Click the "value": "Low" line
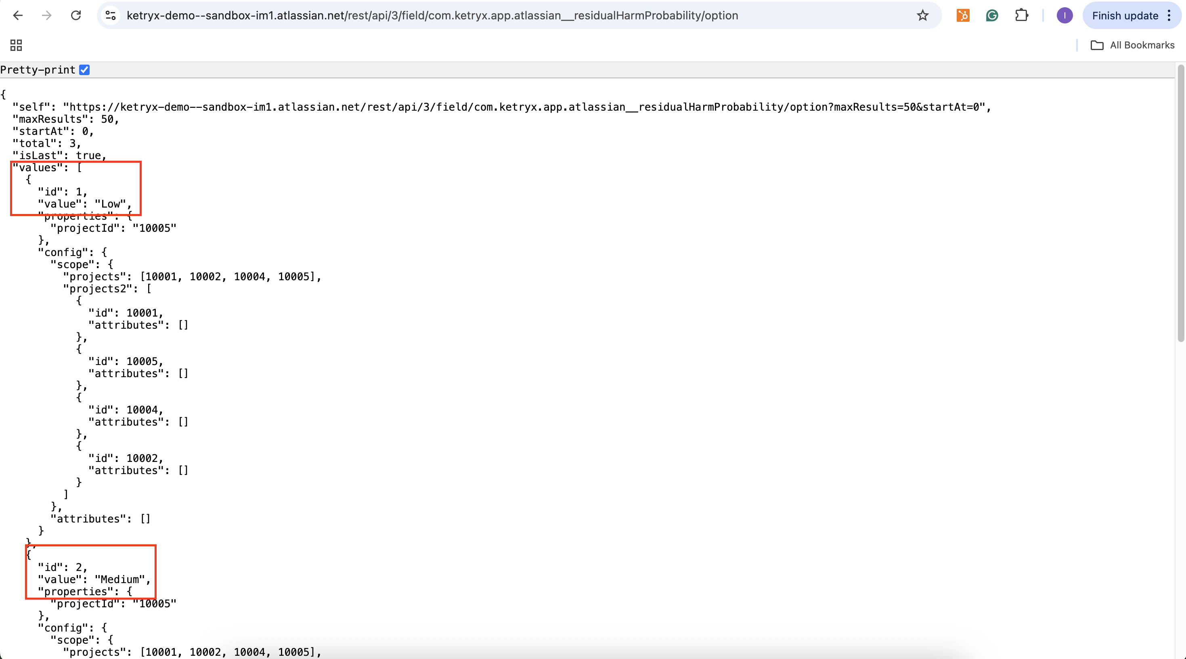 point(85,204)
